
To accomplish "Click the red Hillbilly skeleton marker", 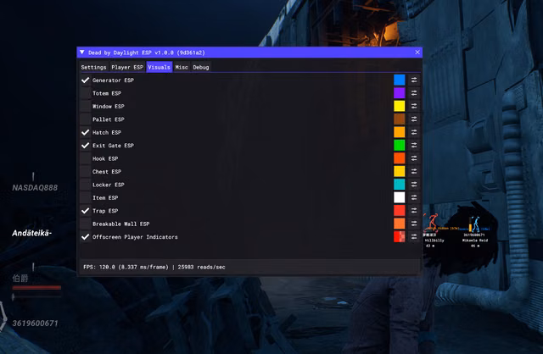I will click(x=432, y=222).
